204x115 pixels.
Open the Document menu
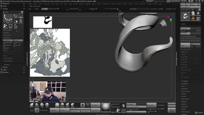click(47, 4)
